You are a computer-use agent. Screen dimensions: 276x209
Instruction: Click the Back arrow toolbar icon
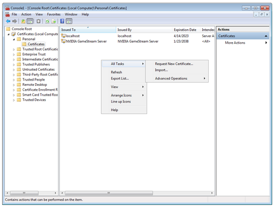(8, 21)
